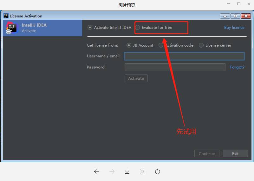The width and height of the screenshot is (254, 181).
Task: Click the Continue button
Action: coord(207,154)
